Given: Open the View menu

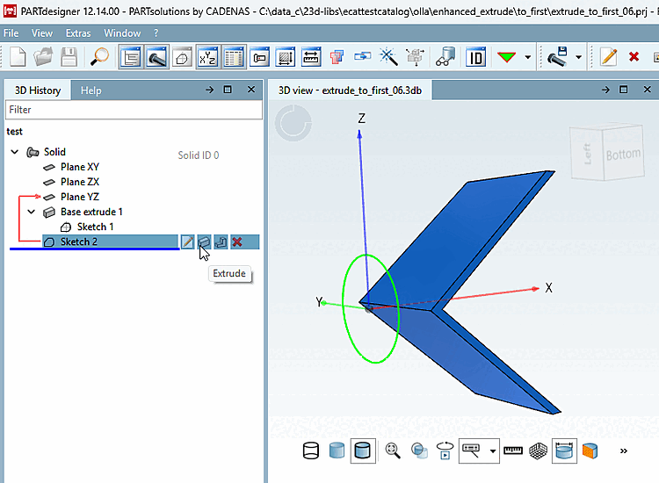Looking at the screenshot, I should (42, 32).
